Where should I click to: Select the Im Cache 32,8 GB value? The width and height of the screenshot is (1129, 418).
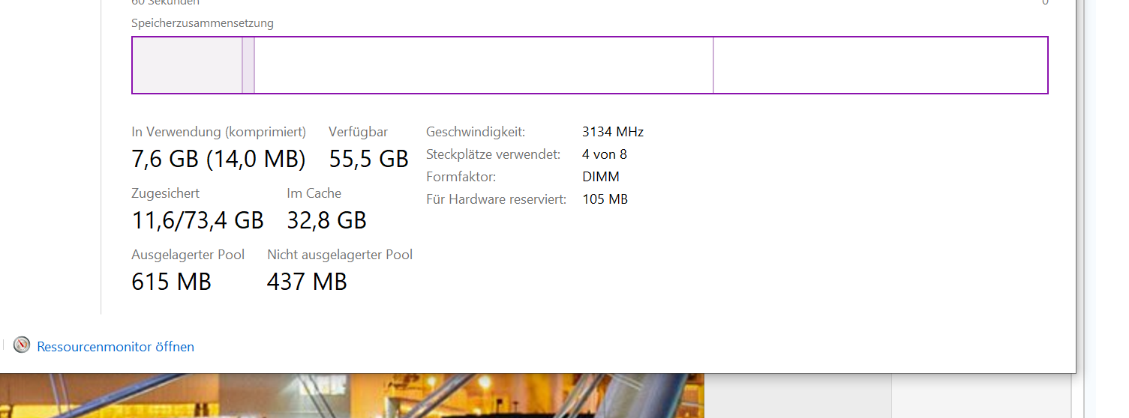tap(326, 220)
